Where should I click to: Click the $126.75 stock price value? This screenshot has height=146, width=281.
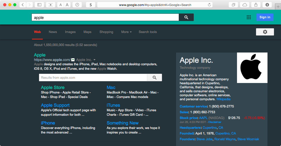[x=234, y=118]
